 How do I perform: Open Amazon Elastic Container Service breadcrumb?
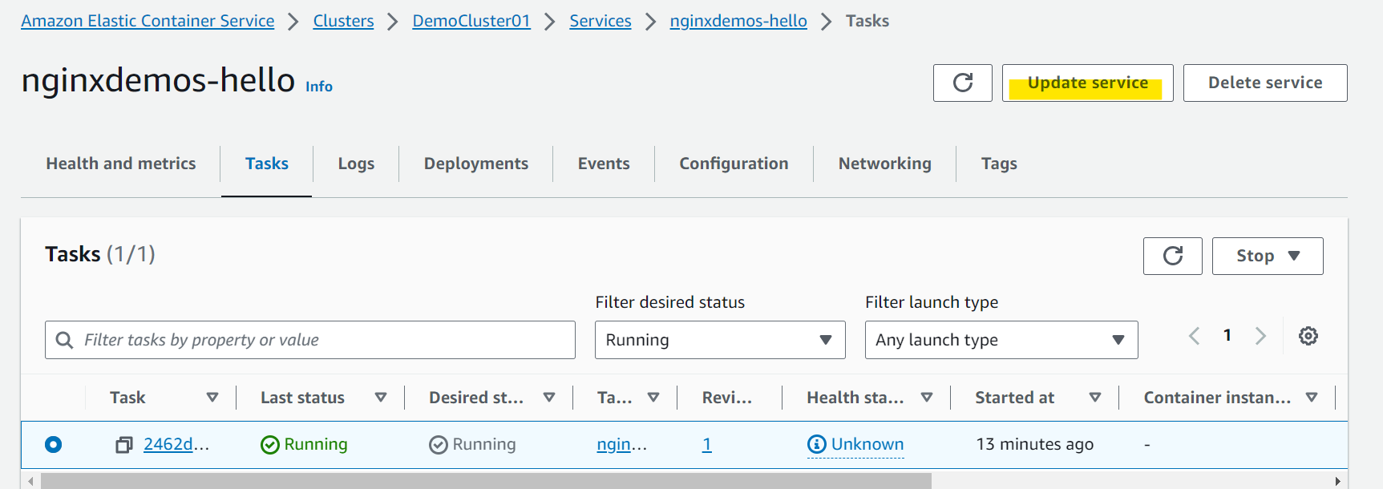(x=148, y=21)
